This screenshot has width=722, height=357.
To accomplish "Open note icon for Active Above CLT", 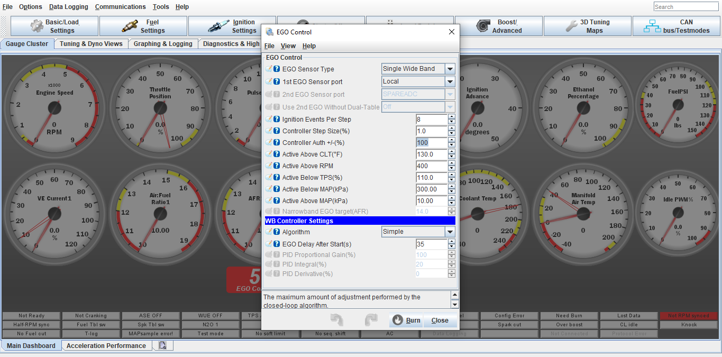I will [x=269, y=154].
